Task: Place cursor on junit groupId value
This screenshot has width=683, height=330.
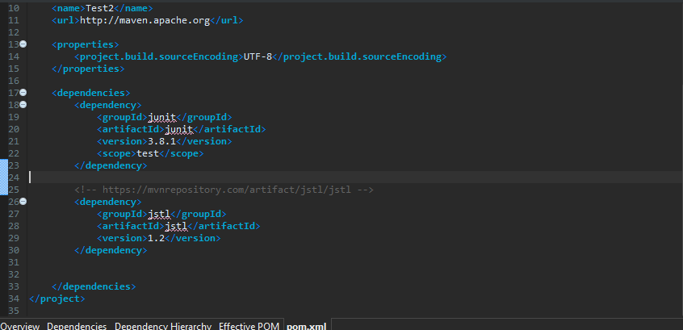Action: point(161,117)
